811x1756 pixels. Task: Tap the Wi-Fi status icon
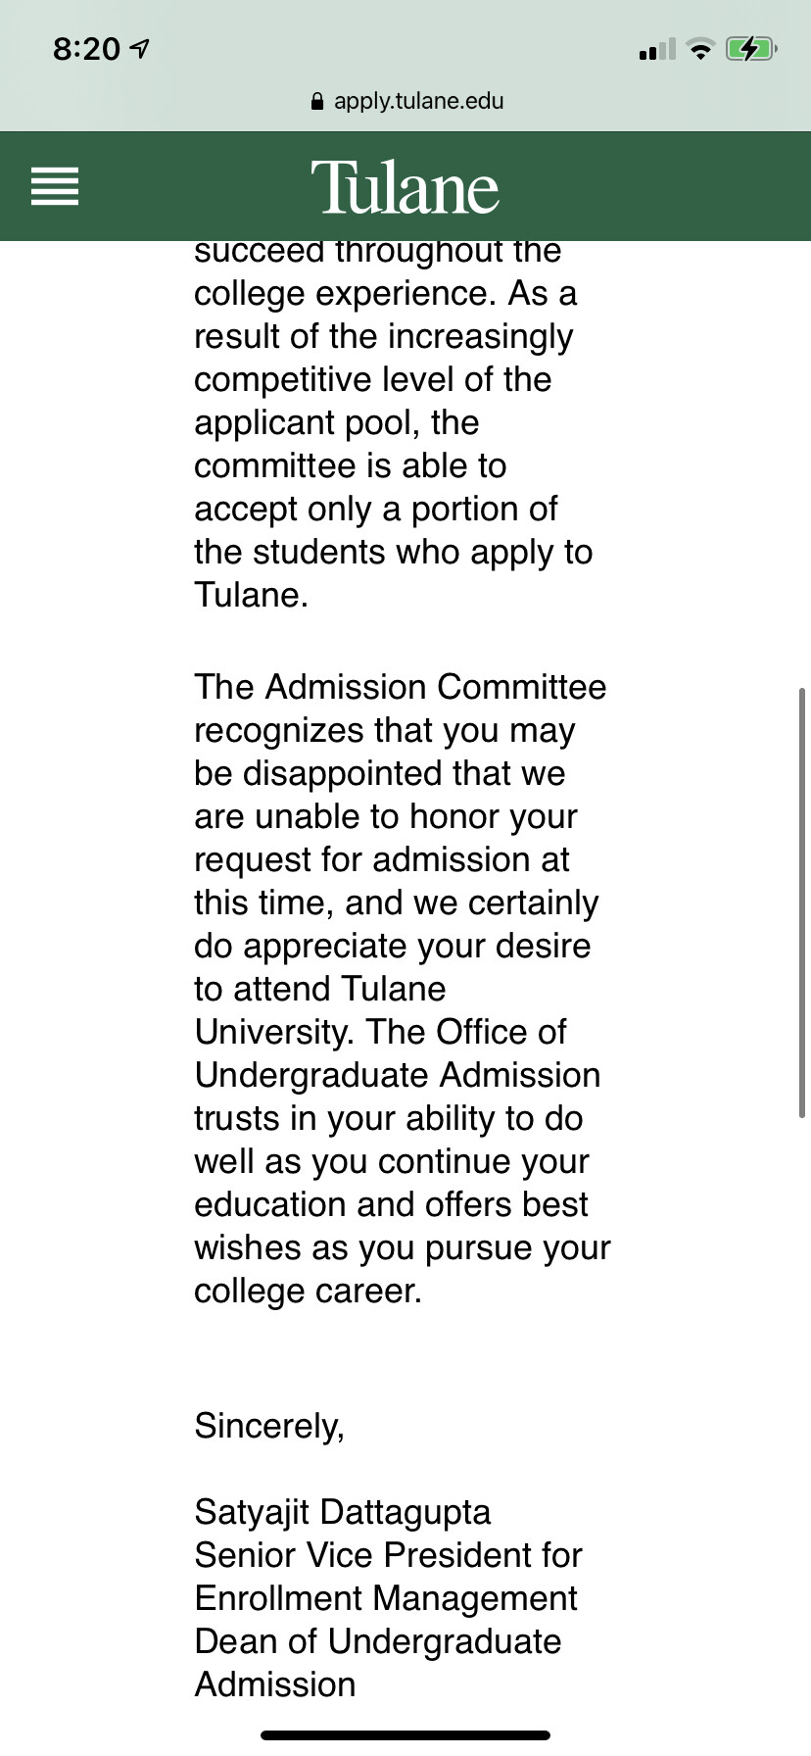(x=700, y=49)
